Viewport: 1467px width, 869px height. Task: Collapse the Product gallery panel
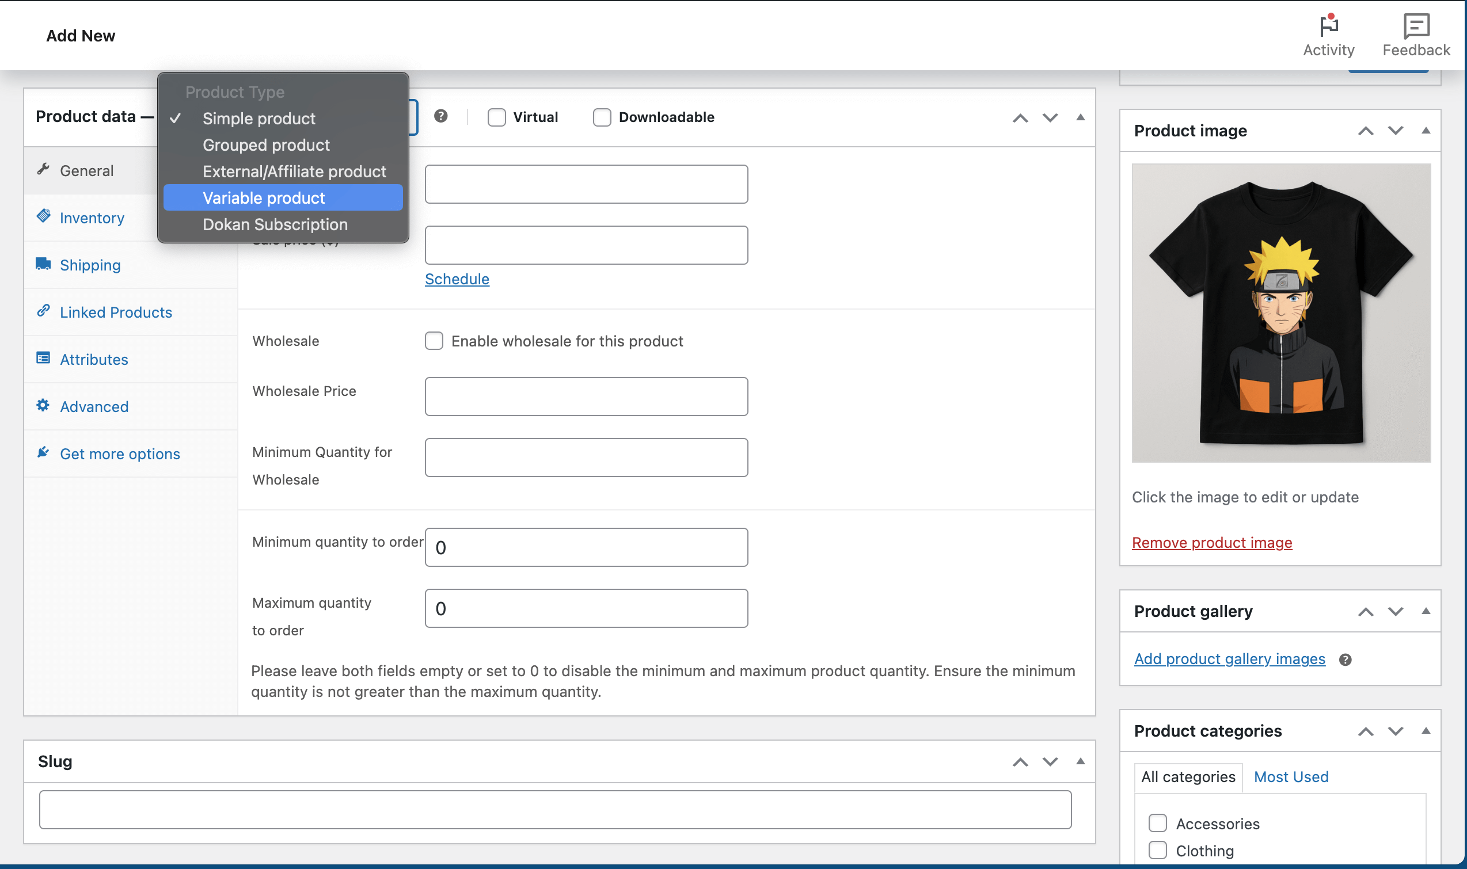tap(1426, 611)
